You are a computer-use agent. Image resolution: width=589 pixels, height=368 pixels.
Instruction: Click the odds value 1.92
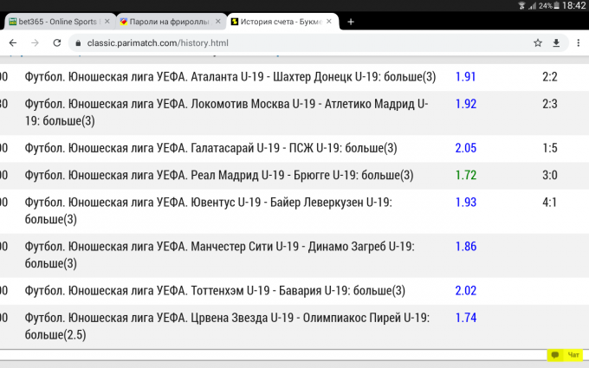click(465, 104)
